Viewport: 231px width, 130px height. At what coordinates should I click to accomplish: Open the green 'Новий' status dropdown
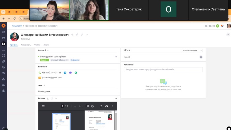[44, 60]
